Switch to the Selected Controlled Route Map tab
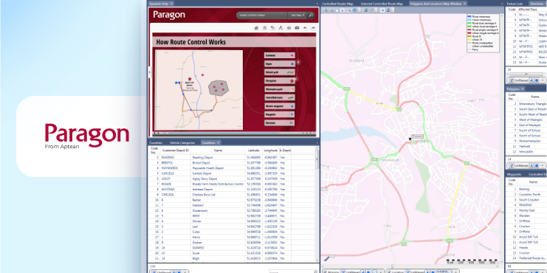Screen dimensions: 547x273 [x=382, y=4]
